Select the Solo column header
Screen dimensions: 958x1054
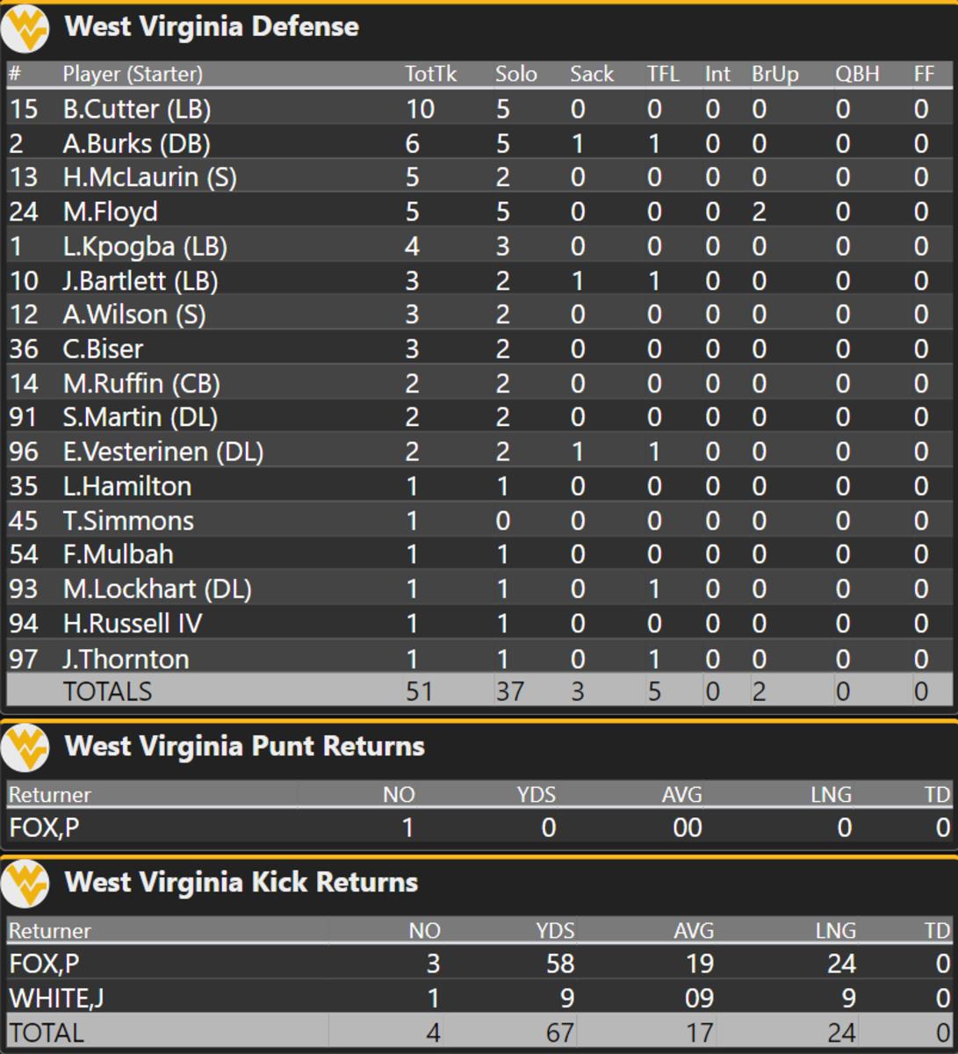click(x=515, y=74)
